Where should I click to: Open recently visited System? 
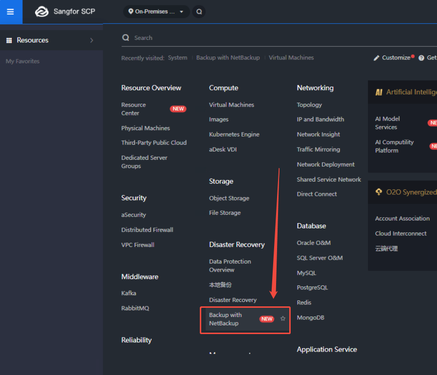pos(177,57)
